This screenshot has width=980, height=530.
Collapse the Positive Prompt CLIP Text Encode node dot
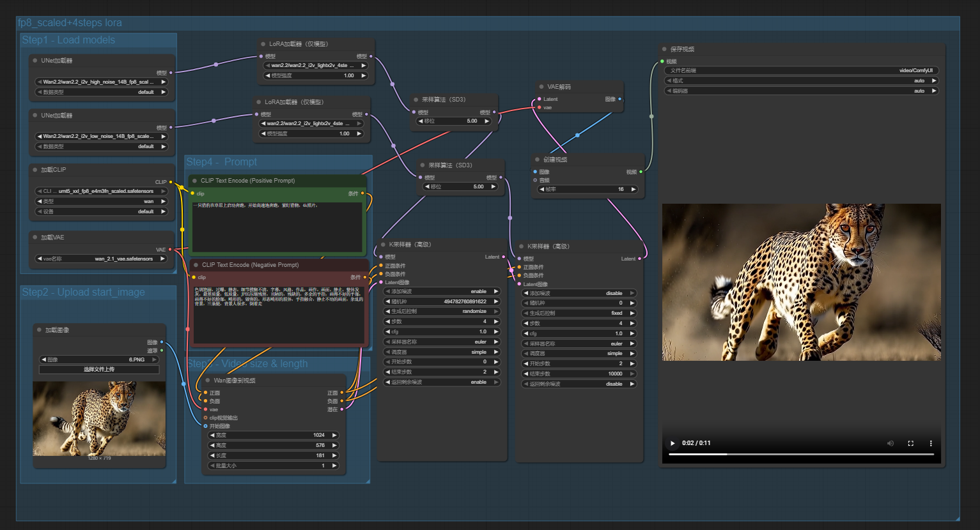[x=195, y=181]
